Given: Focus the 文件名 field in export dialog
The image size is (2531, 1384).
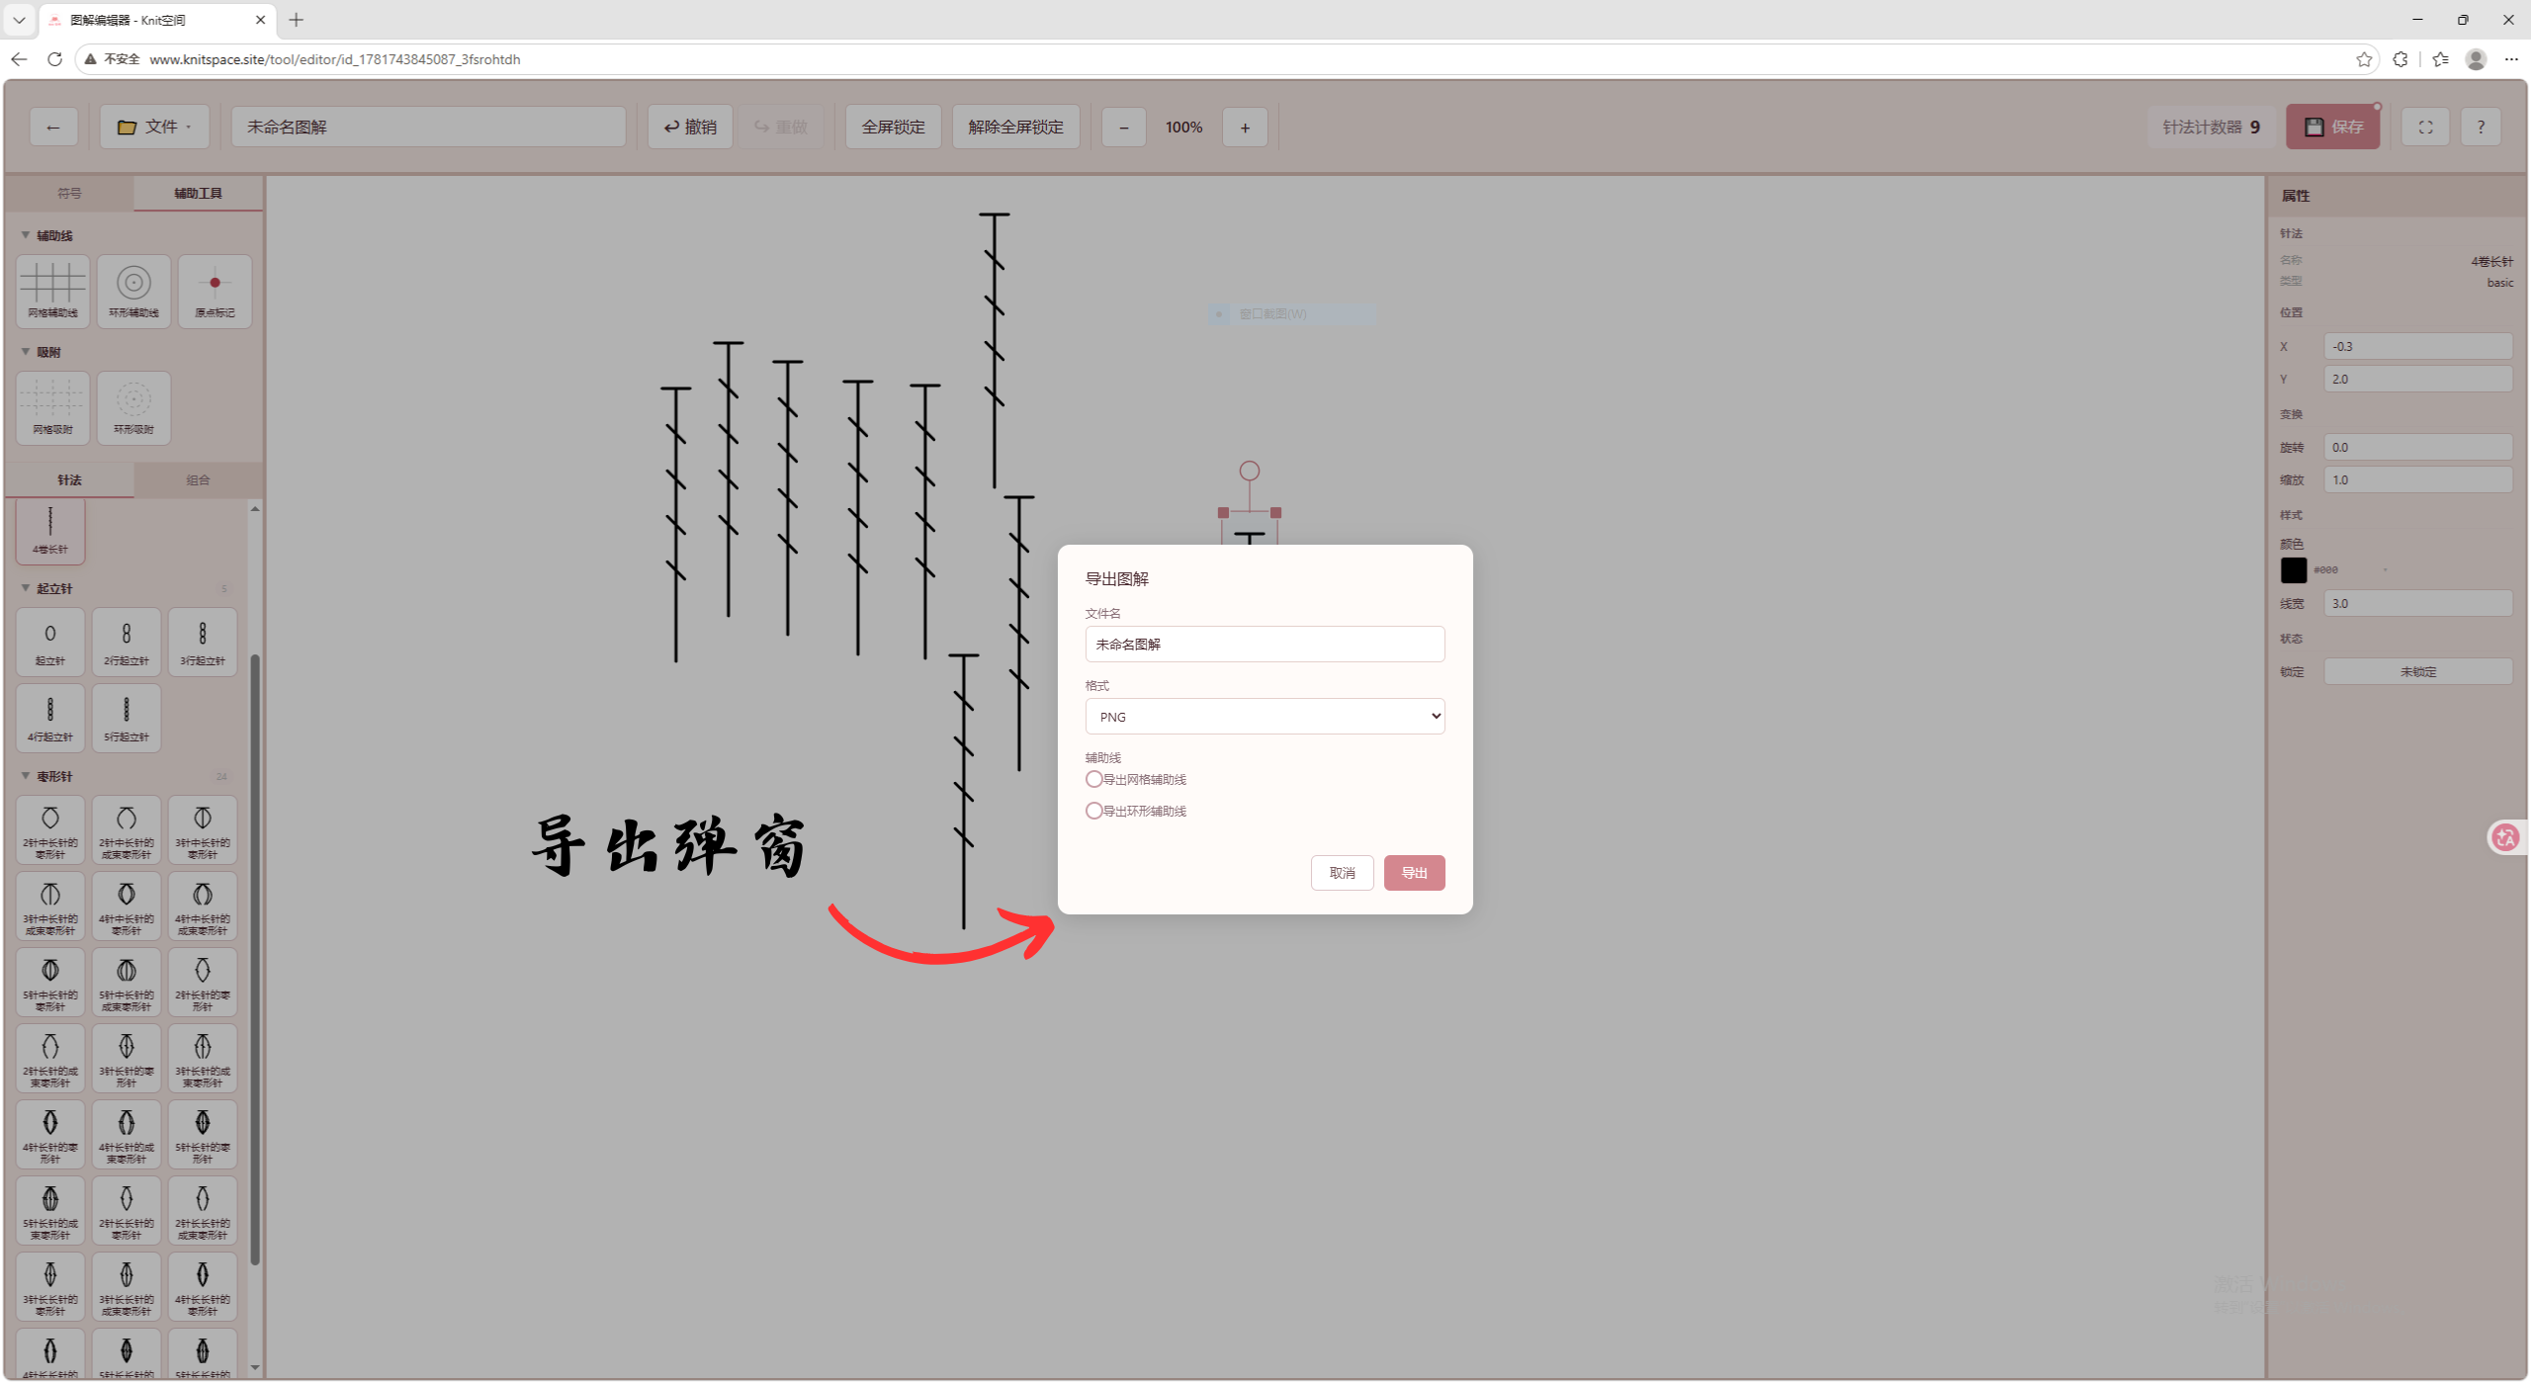Looking at the screenshot, I should coord(1265,645).
